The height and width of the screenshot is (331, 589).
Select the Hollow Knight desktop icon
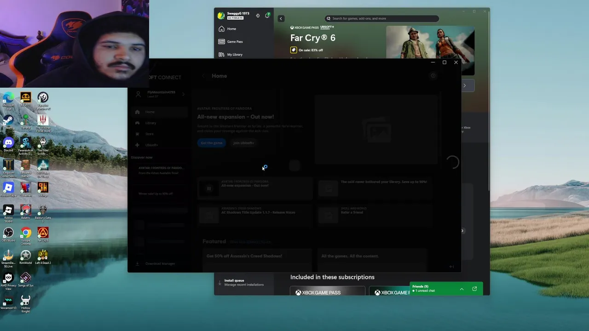[x=25, y=303]
